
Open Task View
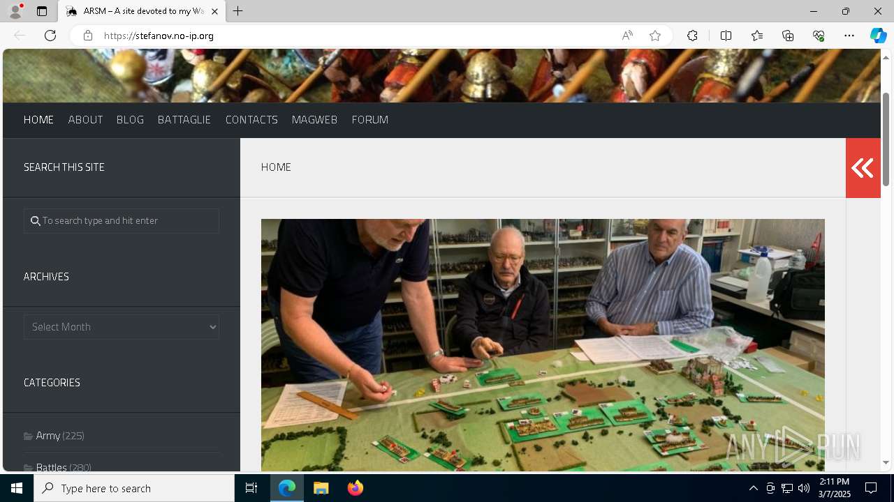point(251,488)
